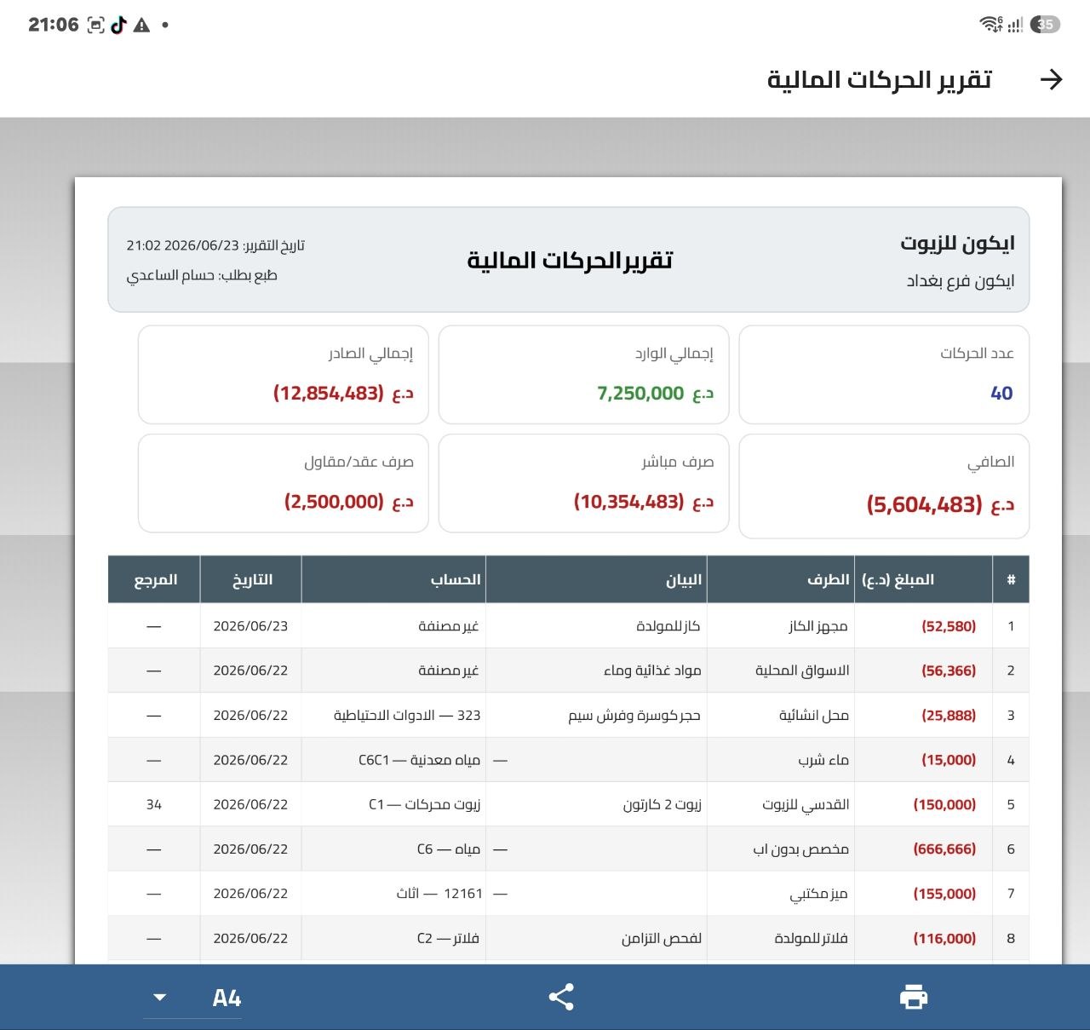Tap the account 12161 — اثاث
The image size is (1090, 1030).
(x=439, y=894)
